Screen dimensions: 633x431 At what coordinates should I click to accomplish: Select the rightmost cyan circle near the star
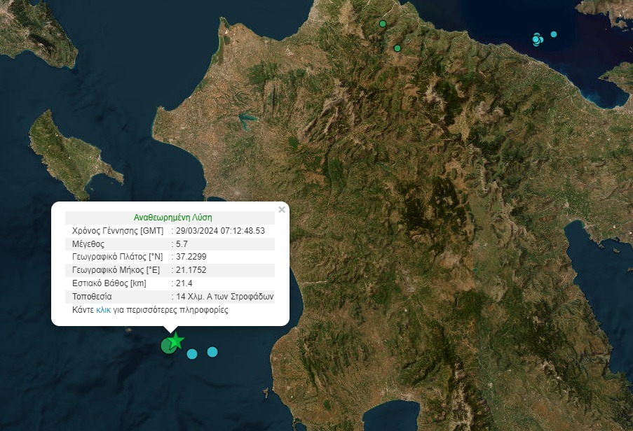coord(212,351)
